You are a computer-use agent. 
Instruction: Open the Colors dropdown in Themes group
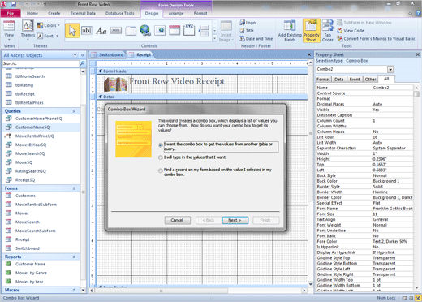(x=49, y=25)
